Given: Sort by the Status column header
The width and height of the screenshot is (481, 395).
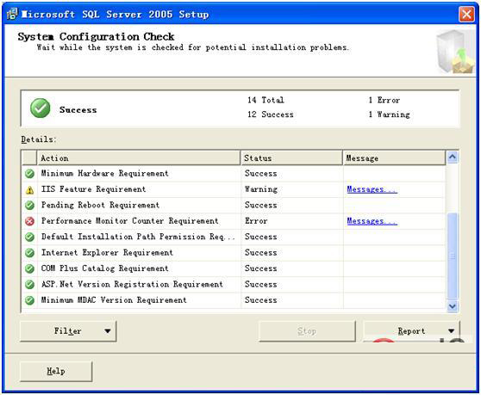Looking at the screenshot, I should [291, 158].
